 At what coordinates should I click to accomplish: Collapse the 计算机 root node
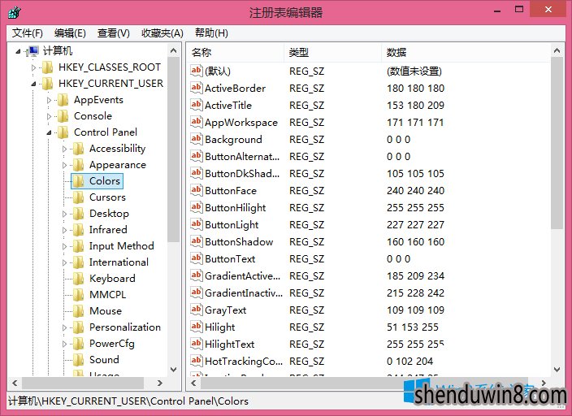[18, 51]
